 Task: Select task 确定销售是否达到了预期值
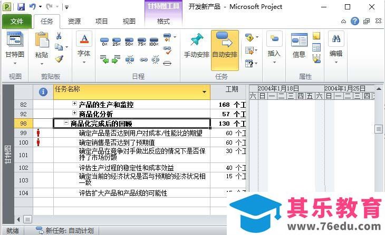(x=117, y=142)
